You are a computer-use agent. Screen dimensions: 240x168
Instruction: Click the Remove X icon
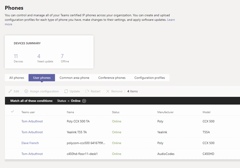point(108,91)
